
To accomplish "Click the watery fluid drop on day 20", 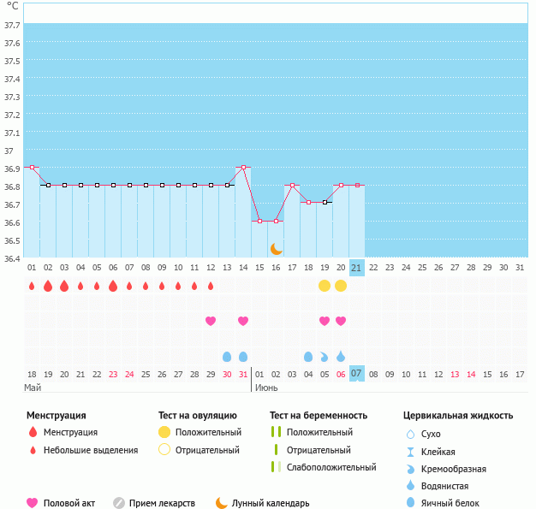I will (341, 356).
